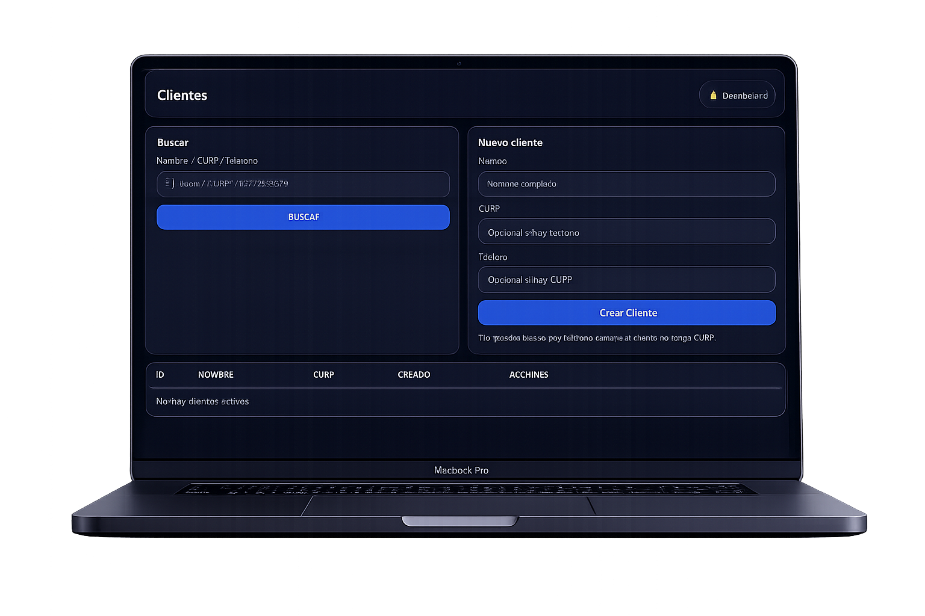Click the hint text below Crear Cliente
The width and height of the screenshot is (925, 616).
coord(597,338)
